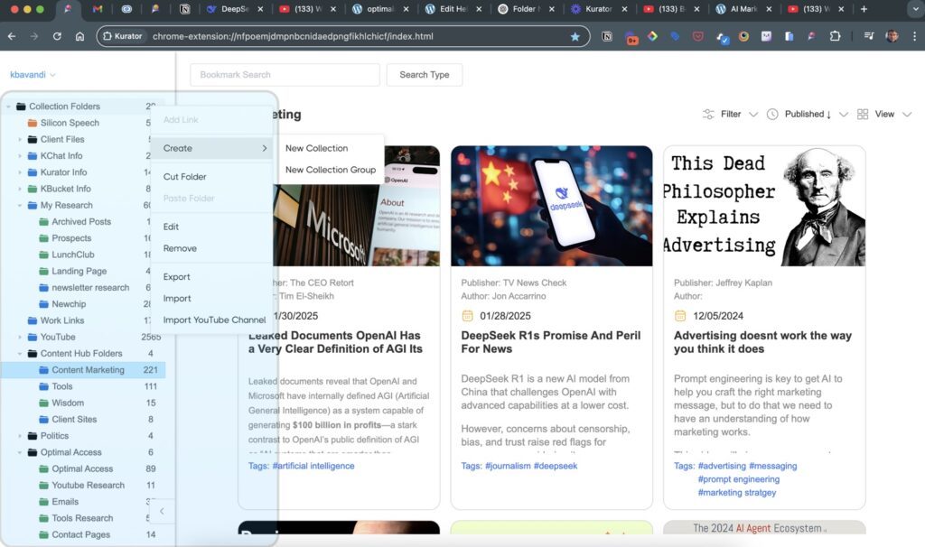
Task: Click the bookmark star in address bar
Action: pyautogui.click(x=575, y=37)
